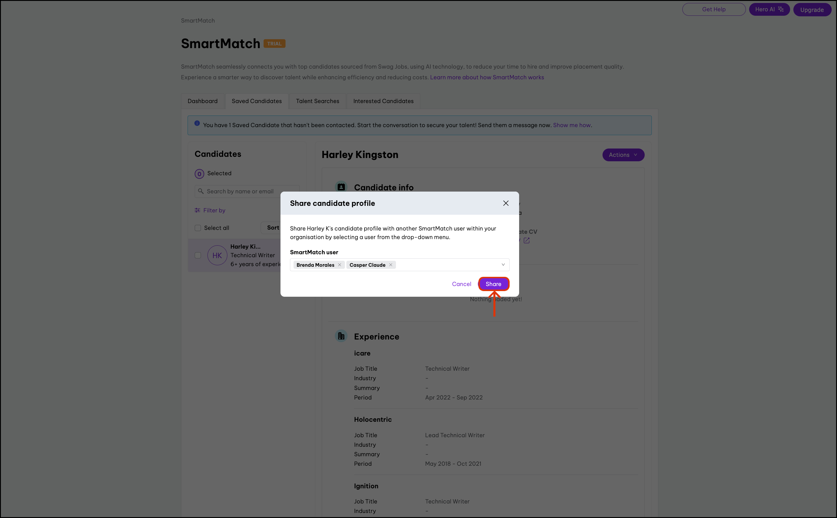837x518 pixels.
Task: Open the Filter by options
Action: pyautogui.click(x=210, y=210)
